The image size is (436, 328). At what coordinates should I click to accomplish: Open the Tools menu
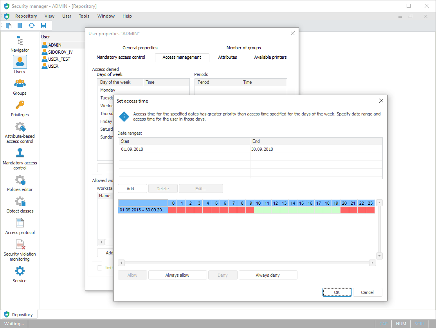pos(84,16)
